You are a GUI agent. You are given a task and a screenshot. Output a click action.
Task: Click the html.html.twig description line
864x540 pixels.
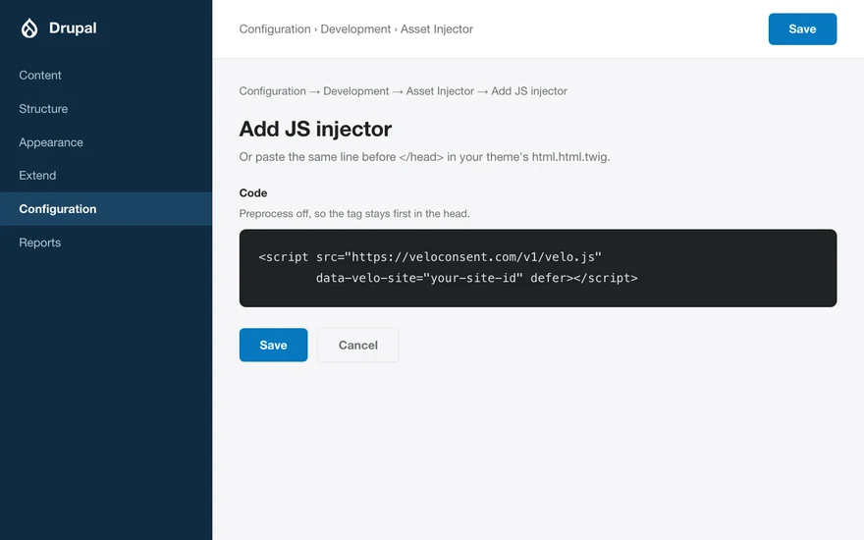point(424,157)
